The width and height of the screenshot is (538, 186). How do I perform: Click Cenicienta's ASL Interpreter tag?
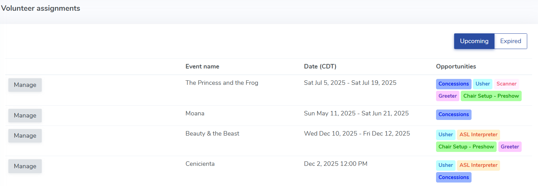point(478,165)
